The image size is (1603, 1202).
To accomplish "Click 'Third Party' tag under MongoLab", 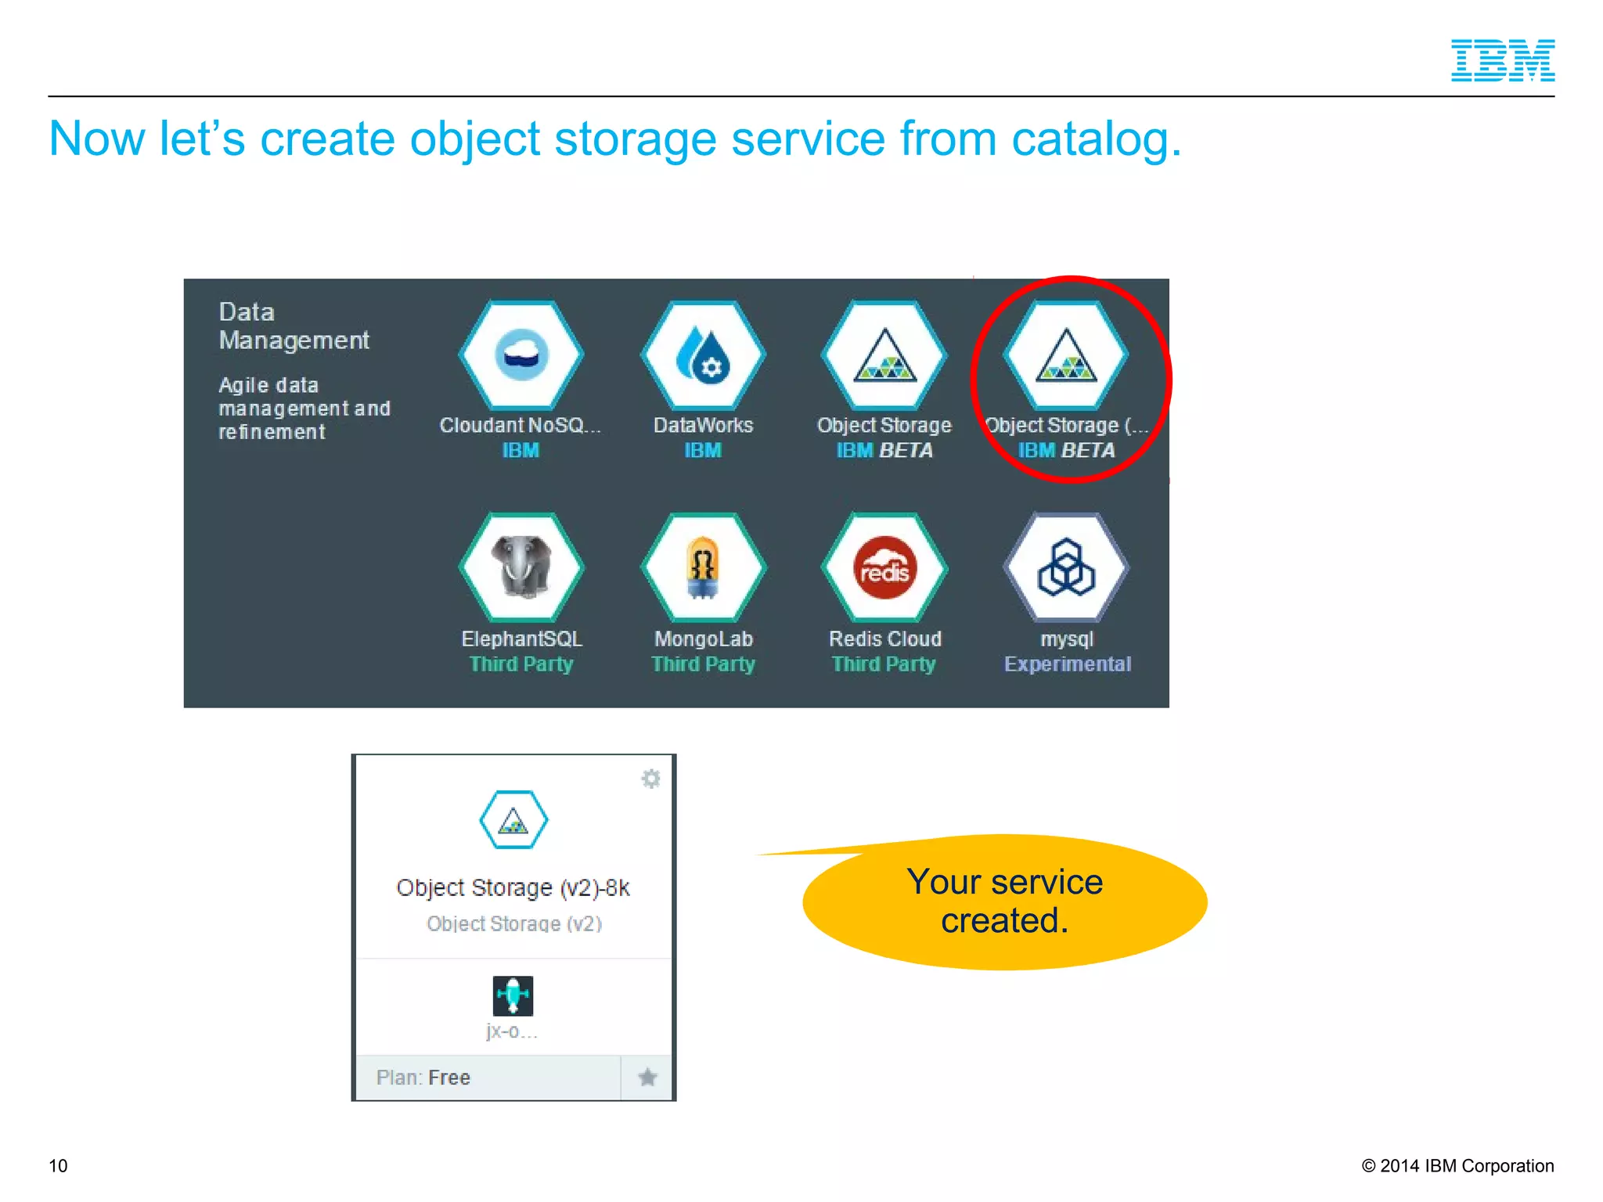I will click(x=703, y=664).
